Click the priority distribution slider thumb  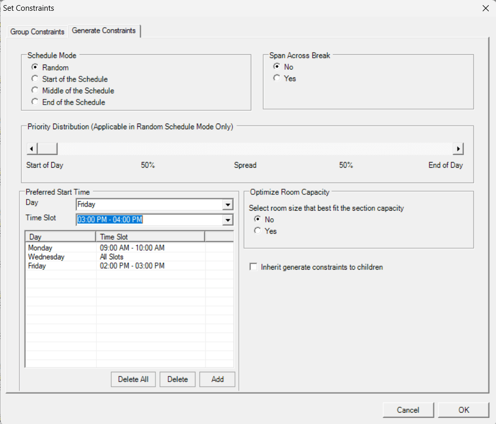pos(47,149)
